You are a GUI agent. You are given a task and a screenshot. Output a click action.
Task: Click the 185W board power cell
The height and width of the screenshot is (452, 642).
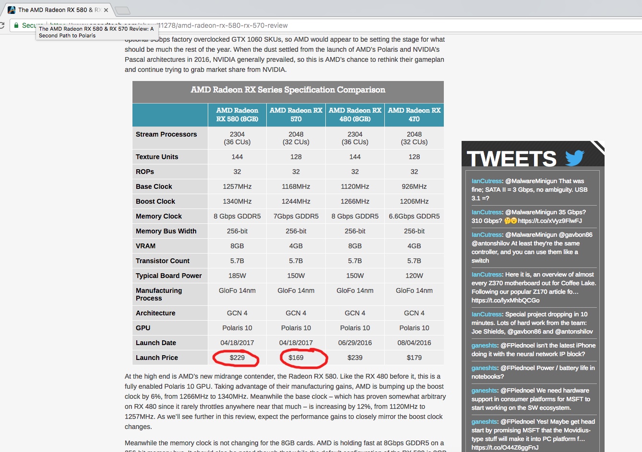(x=237, y=276)
